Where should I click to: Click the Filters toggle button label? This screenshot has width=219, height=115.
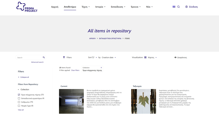click(x=69, y=57)
